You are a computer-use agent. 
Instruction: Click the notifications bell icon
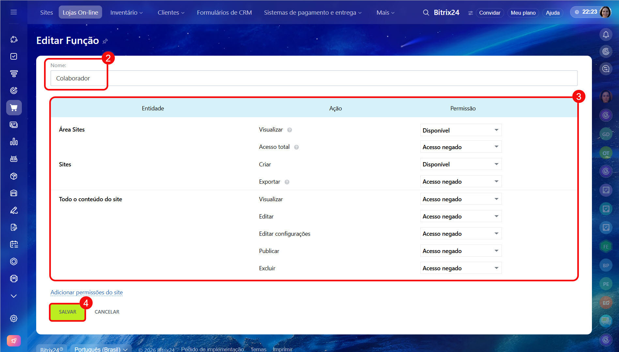(606, 35)
